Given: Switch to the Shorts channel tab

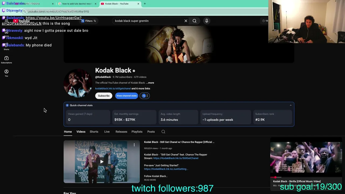Looking at the screenshot, I should [94, 131].
